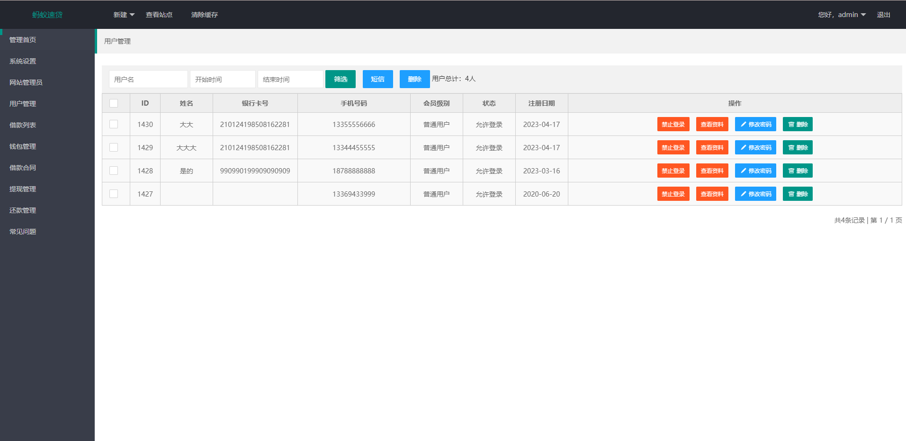
Task: Click pencil edit-password icon for user 1428
Action: click(744, 171)
